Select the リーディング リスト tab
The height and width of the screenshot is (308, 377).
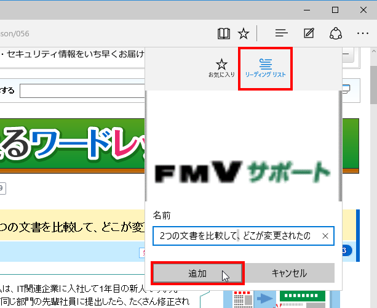[x=265, y=68]
